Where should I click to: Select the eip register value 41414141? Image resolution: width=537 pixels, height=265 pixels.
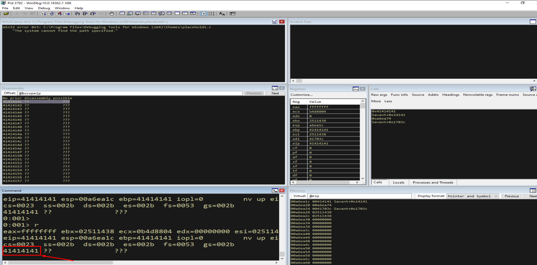point(318,143)
